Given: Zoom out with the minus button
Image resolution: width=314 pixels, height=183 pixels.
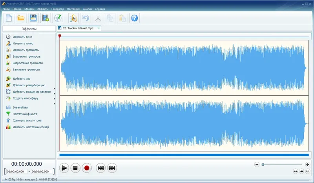Looking at the screenshot, I should (257, 165).
